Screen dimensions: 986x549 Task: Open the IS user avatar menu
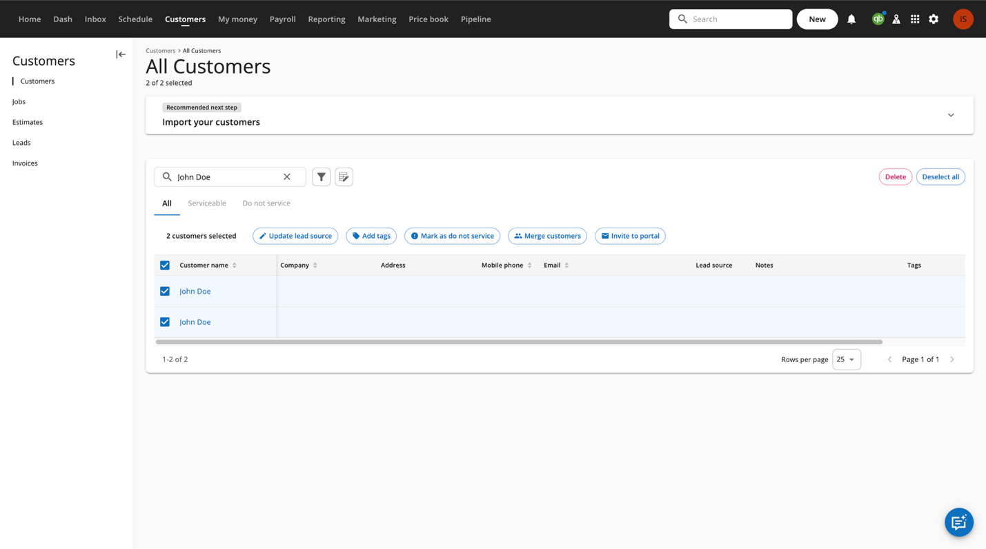pos(963,19)
